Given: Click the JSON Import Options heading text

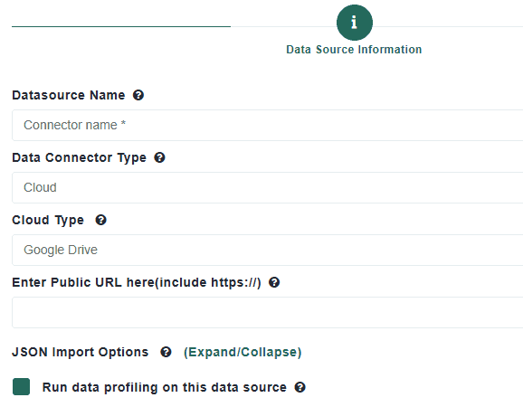Looking at the screenshot, I should tap(80, 352).
